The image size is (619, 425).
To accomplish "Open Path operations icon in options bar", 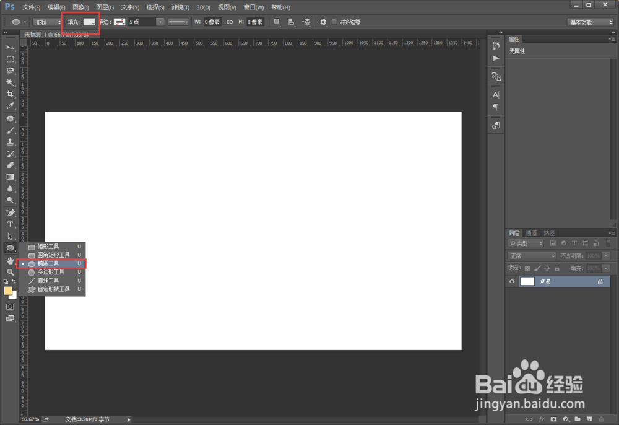I will [277, 22].
